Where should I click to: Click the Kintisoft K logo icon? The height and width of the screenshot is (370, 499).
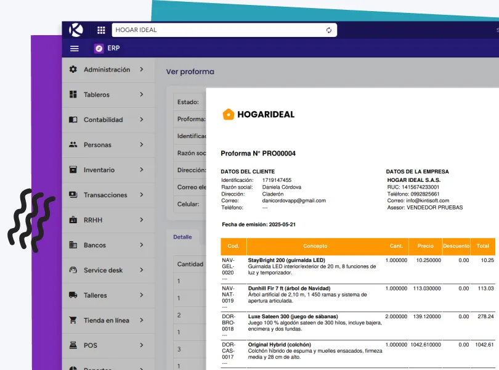click(76, 30)
